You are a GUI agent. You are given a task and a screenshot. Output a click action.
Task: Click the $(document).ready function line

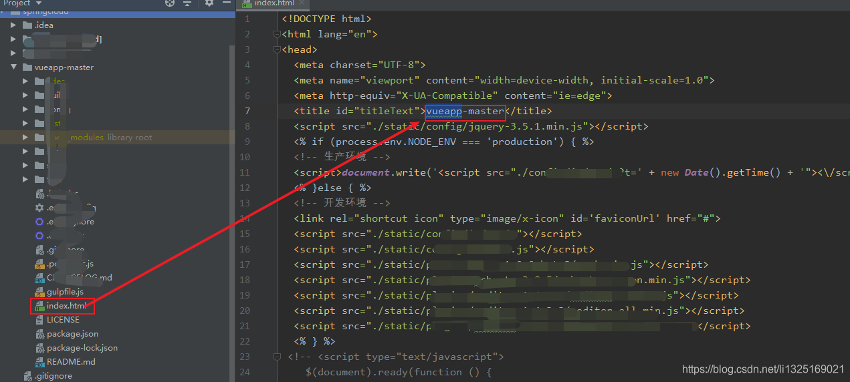[x=399, y=372]
